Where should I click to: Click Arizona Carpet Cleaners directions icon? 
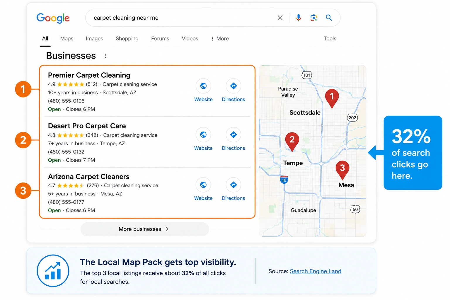point(233,185)
